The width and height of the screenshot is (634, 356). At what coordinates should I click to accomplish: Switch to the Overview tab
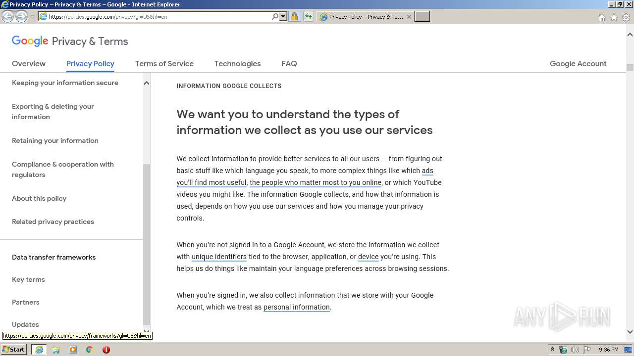[x=29, y=64]
